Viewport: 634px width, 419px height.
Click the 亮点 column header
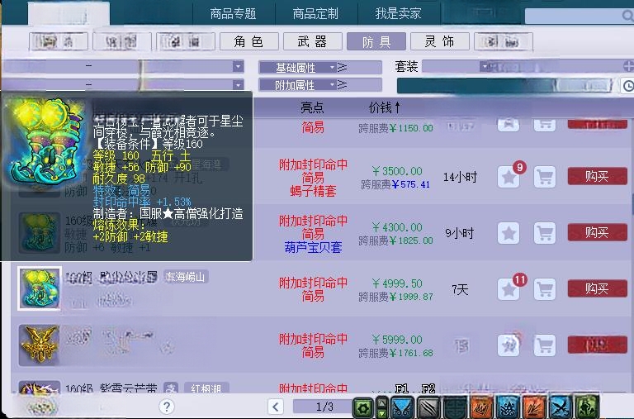coord(313,107)
